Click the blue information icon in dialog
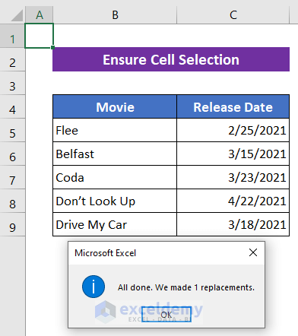The image size is (298, 336). tap(94, 287)
